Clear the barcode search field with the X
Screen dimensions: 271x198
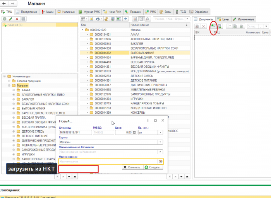(187, 19)
